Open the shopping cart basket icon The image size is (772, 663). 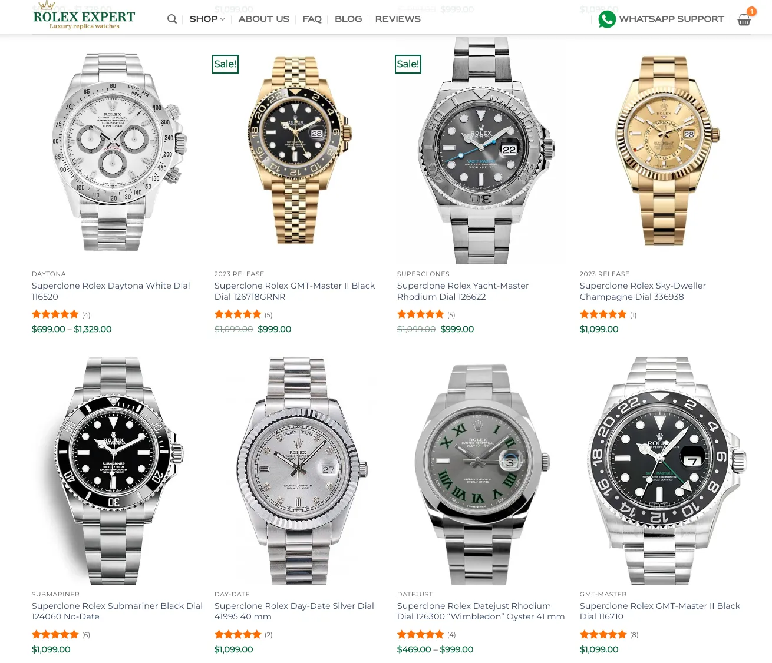[x=744, y=20]
